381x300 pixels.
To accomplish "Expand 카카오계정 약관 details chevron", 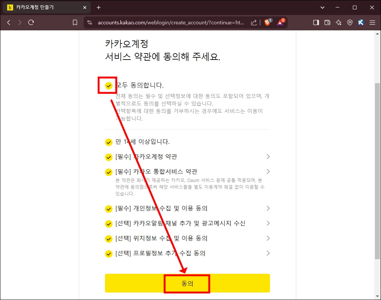I will coord(268,157).
